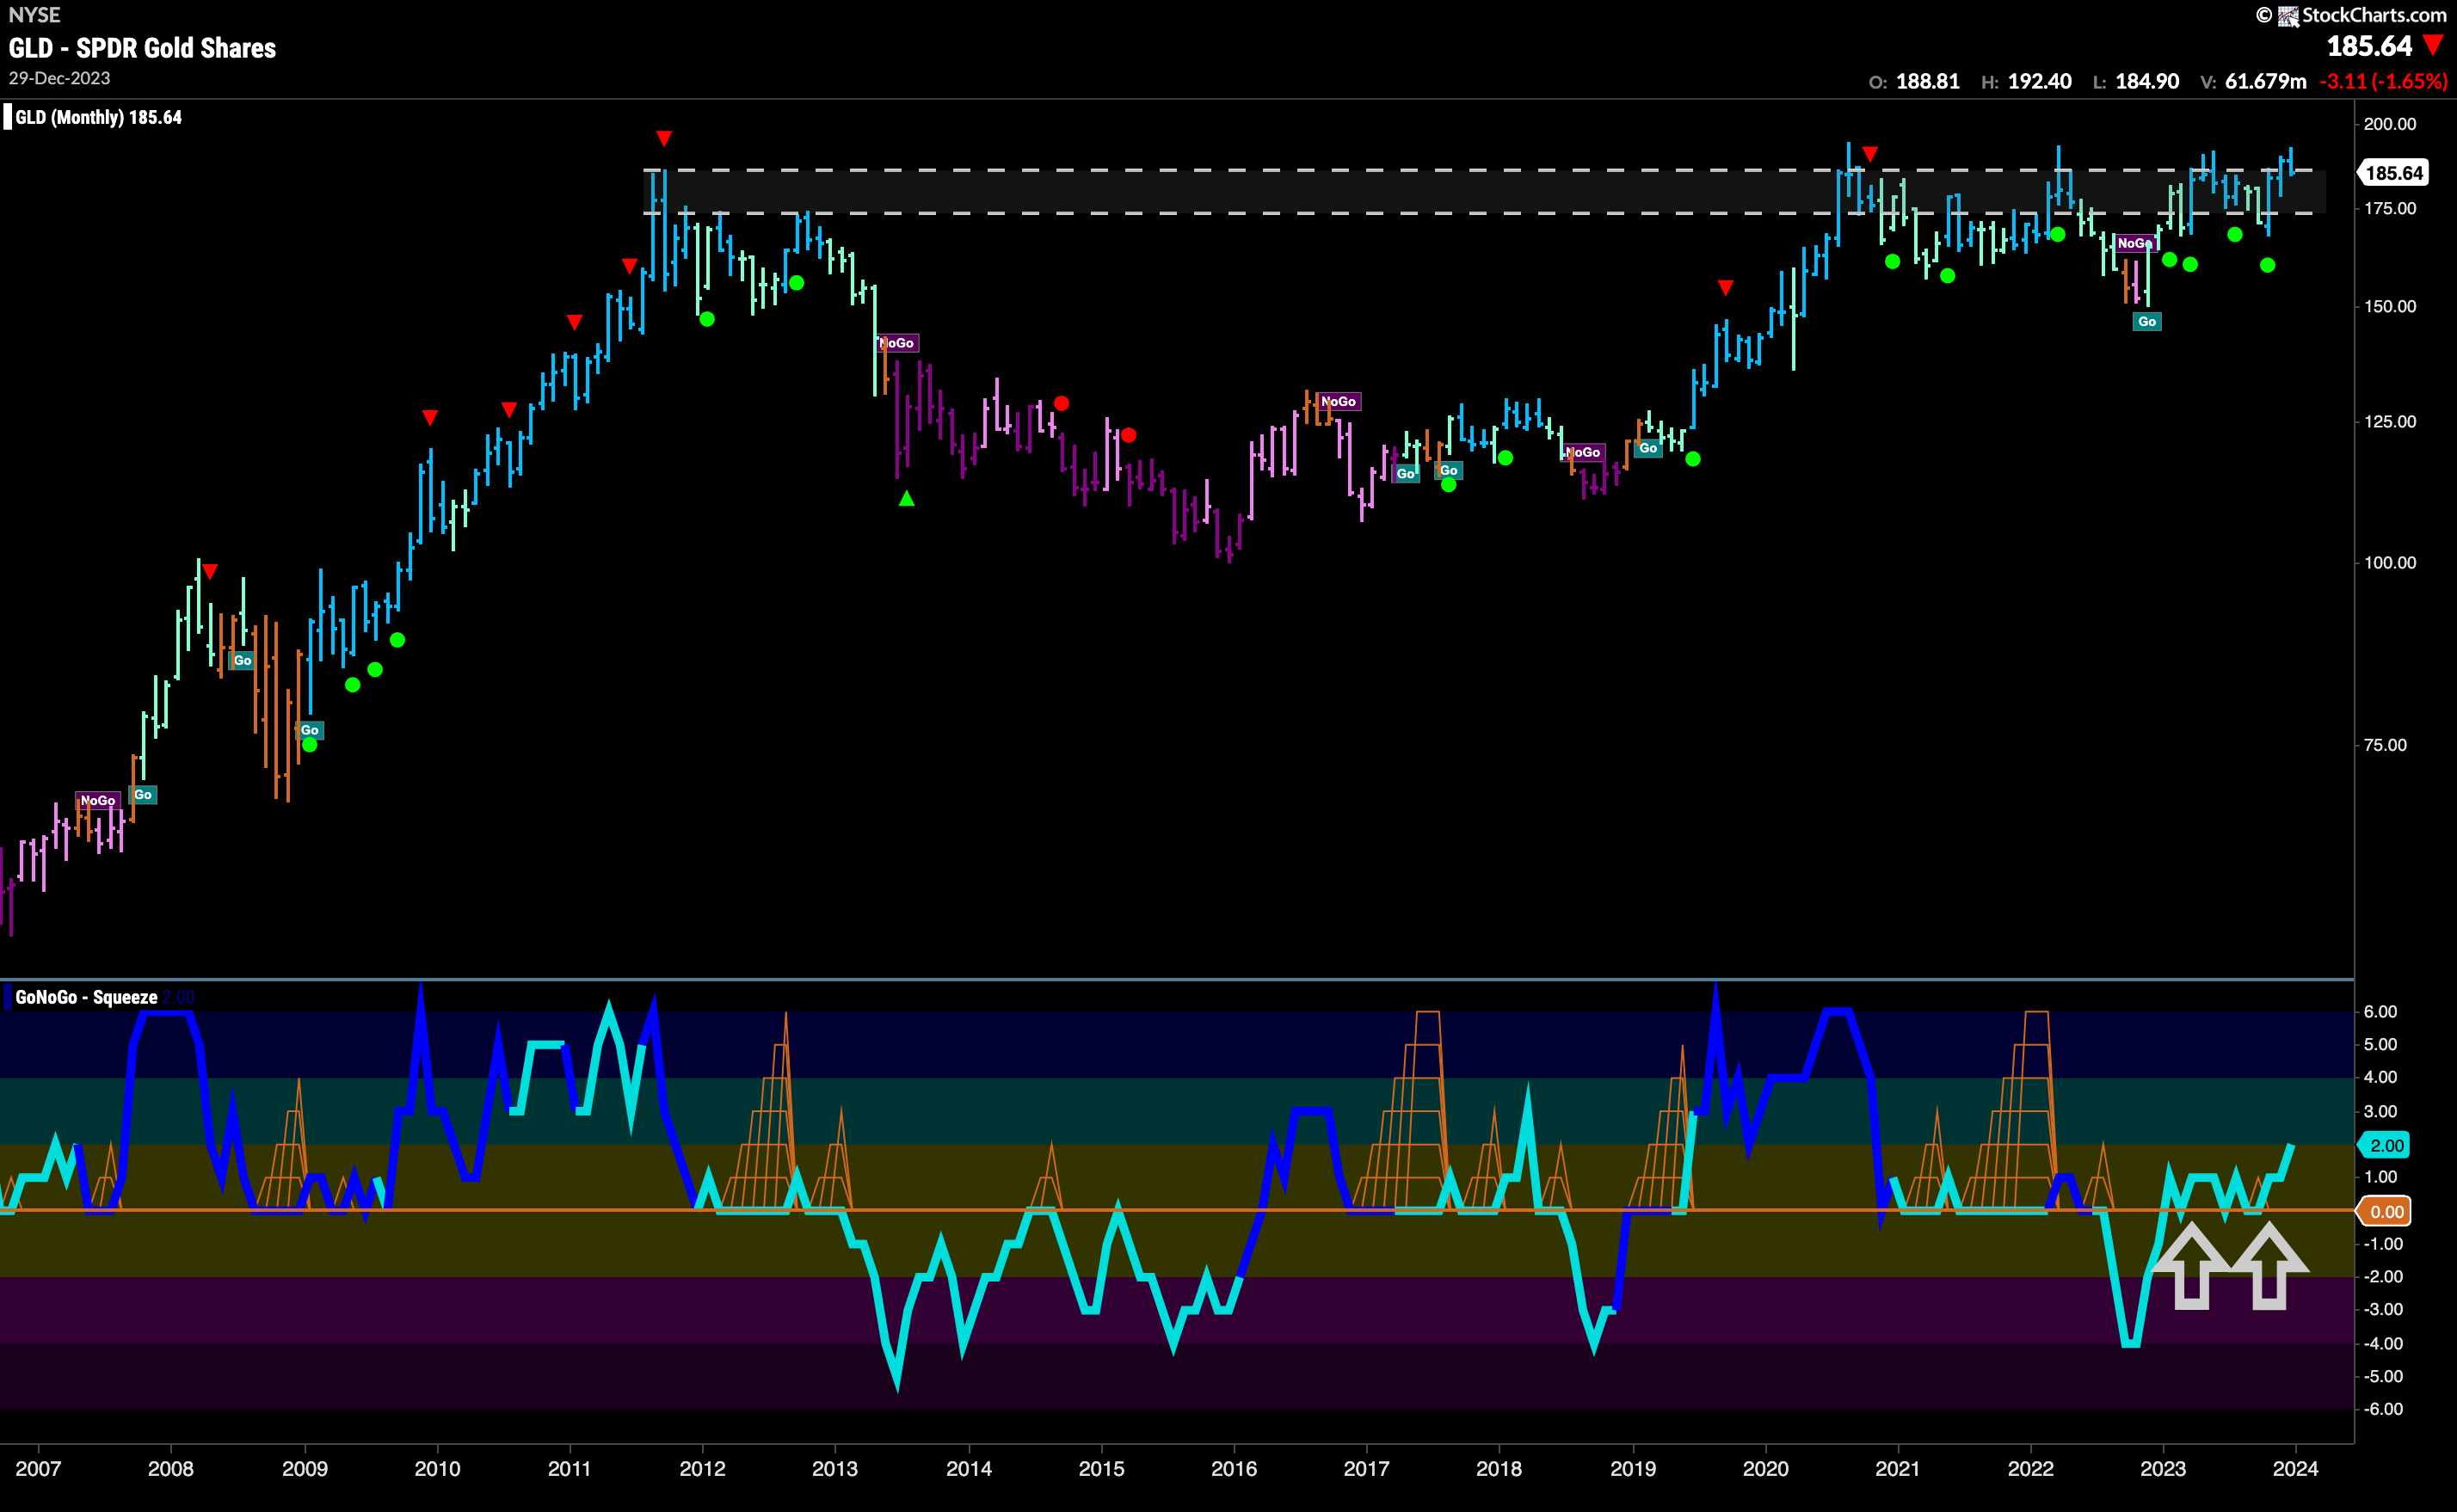The height and width of the screenshot is (1512, 2457).
Task: Click the 2020 year label on the time axis
Action: click(1766, 1468)
